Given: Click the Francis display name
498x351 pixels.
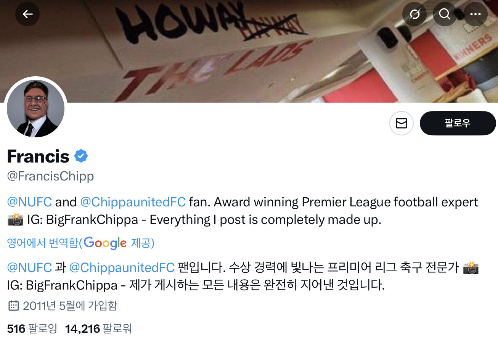Looking at the screenshot, I should (x=38, y=156).
